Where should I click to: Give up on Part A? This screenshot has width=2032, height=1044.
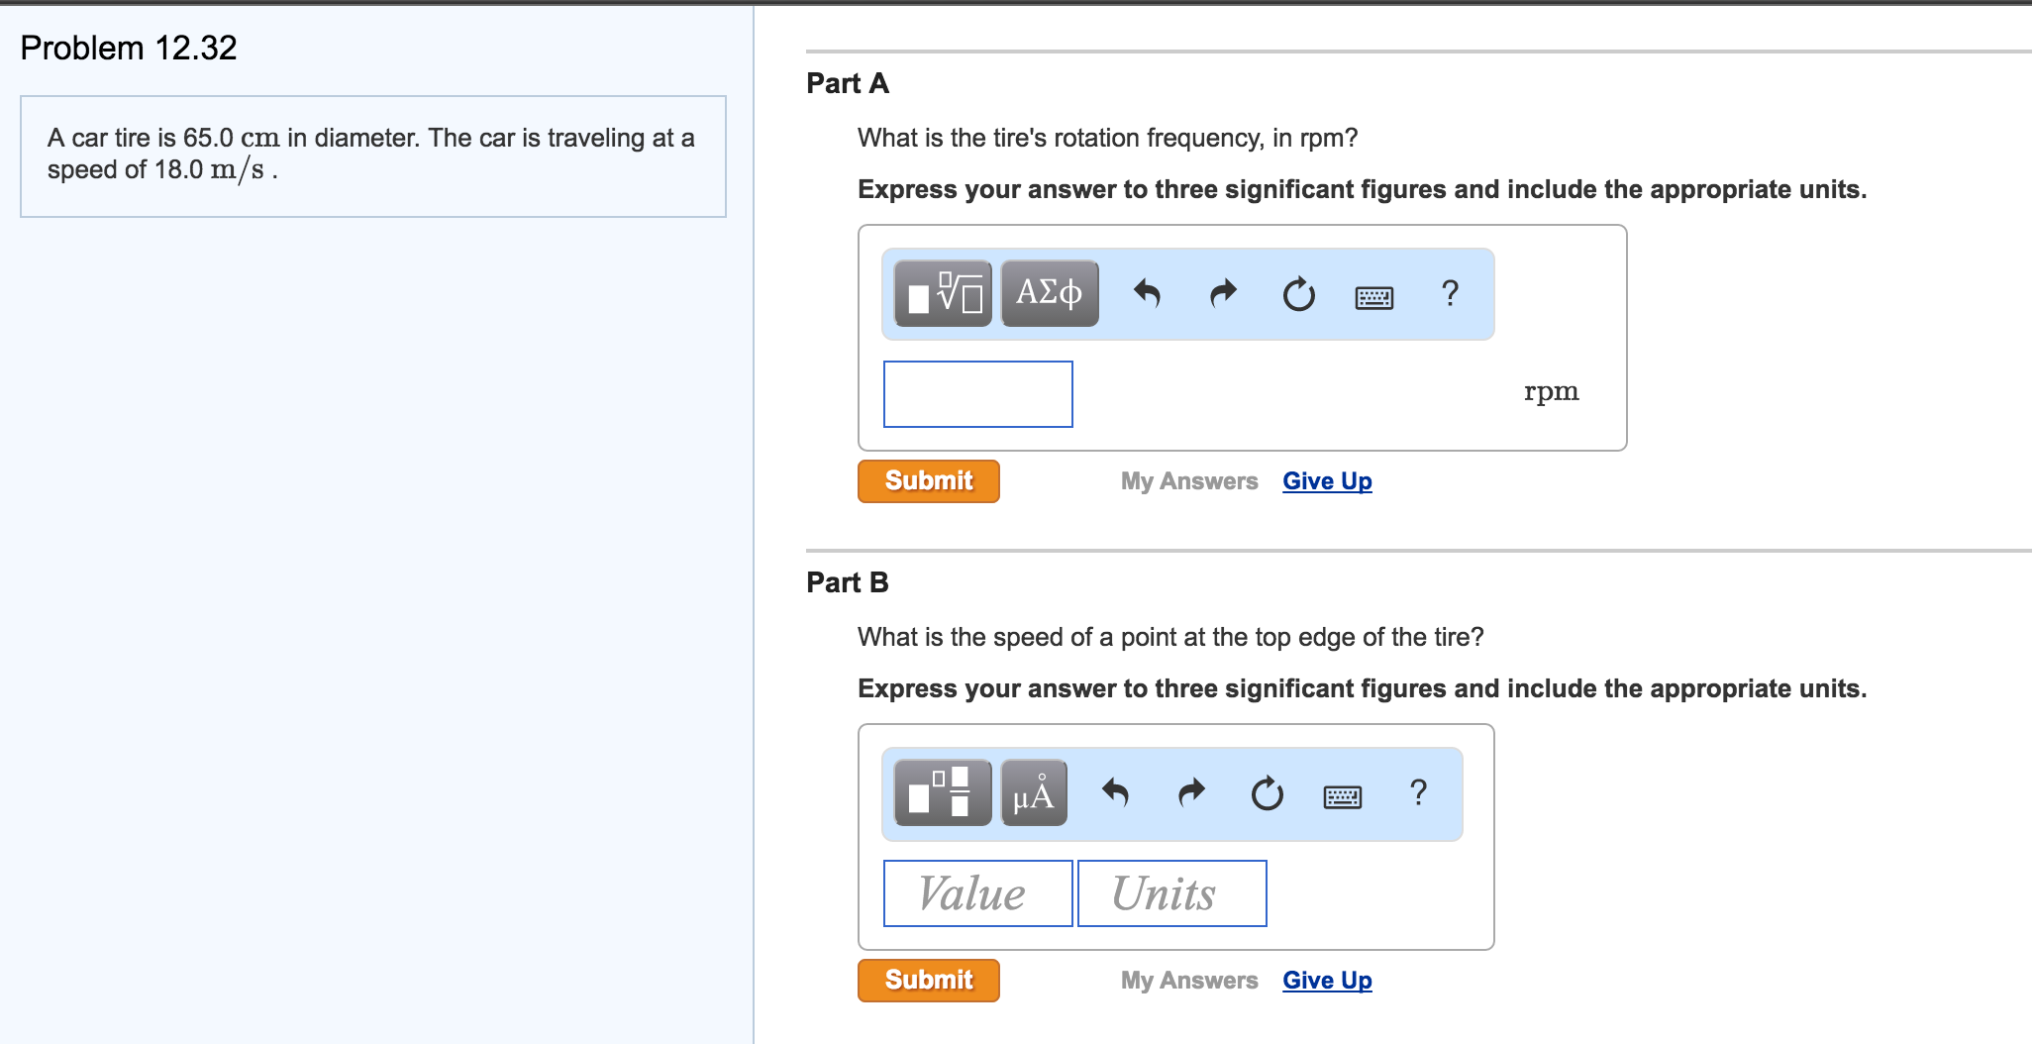[x=1326, y=480]
